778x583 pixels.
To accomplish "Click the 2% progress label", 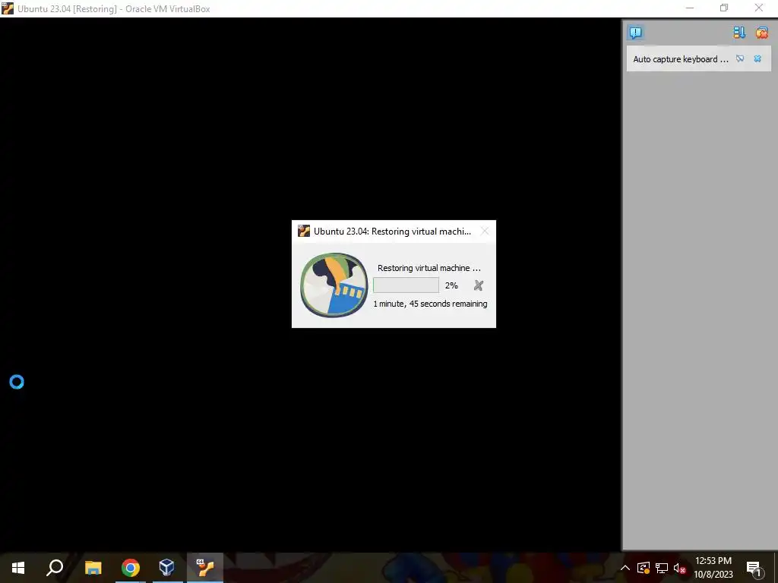I will tap(451, 285).
